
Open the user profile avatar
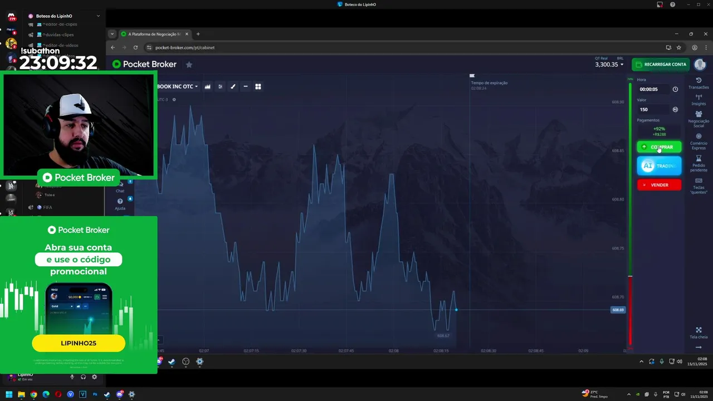click(700, 65)
